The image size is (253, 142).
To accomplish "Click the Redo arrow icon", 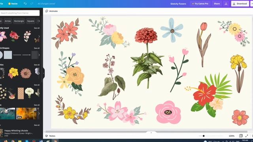I will click(x=32, y=4).
